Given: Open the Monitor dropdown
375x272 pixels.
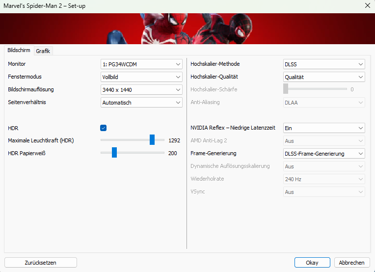Looking at the screenshot, I should (141, 64).
